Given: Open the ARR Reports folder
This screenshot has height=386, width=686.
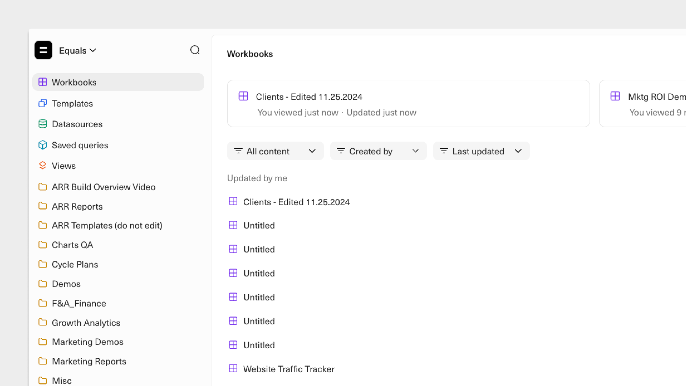Looking at the screenshot, I should coord(77,206).
